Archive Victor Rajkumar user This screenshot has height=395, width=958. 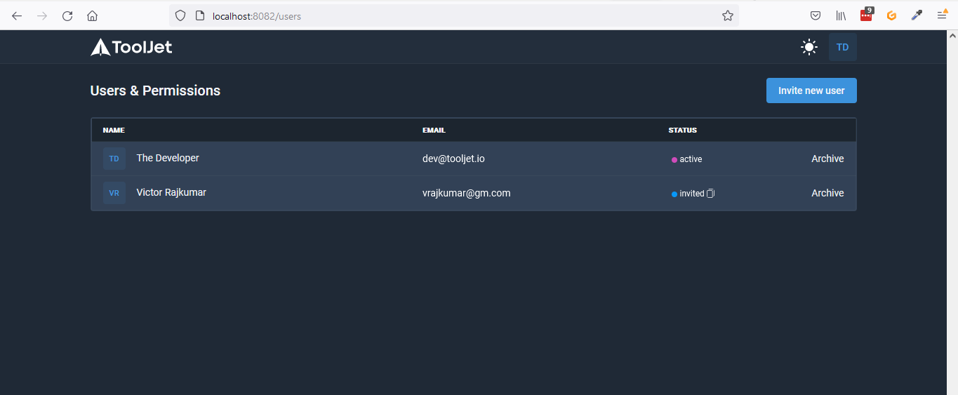[x=827, y=193]
